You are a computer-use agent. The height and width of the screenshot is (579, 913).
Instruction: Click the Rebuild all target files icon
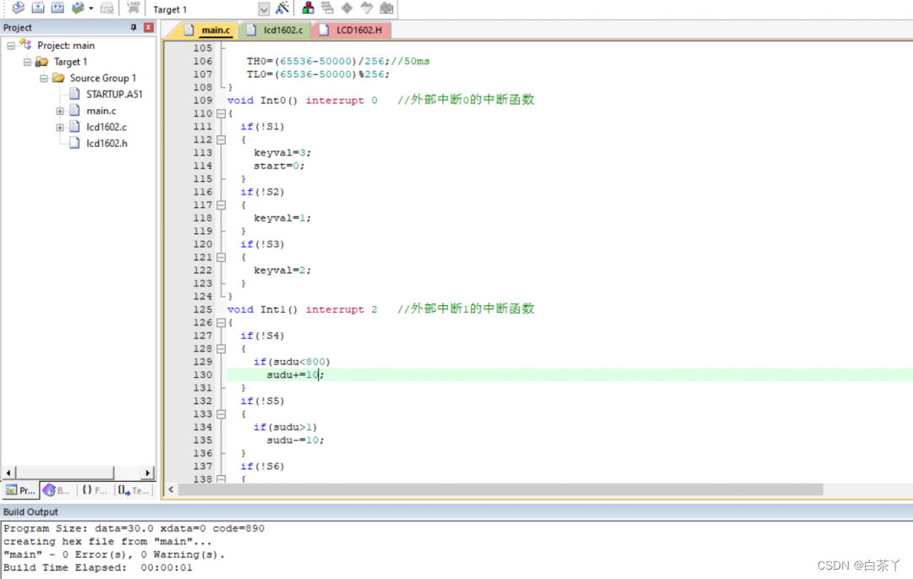(x=57, y=8)
